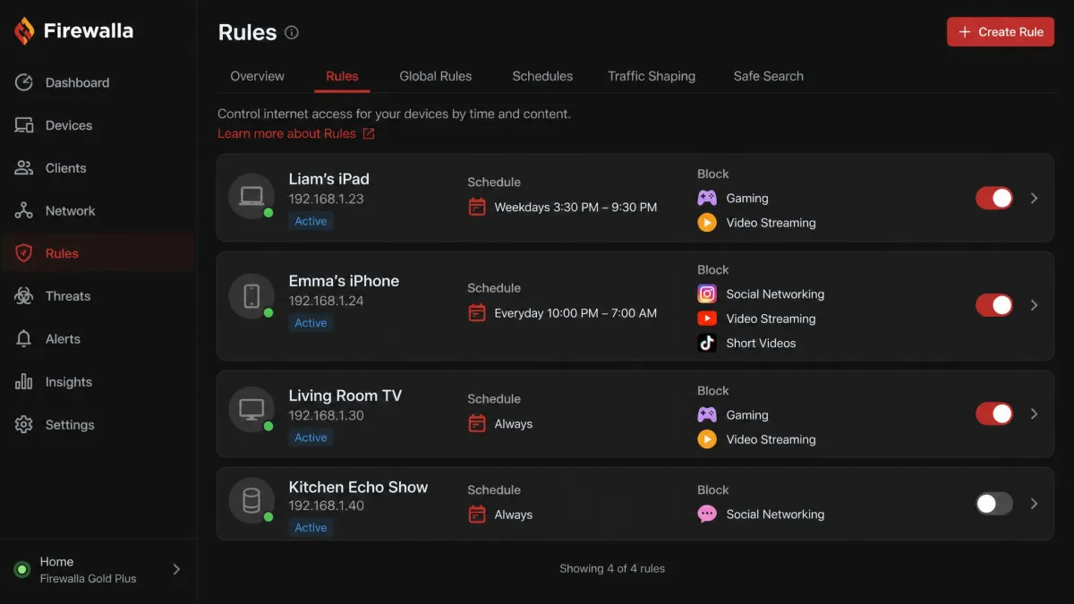The width and height of the screenshot is (1074, 604).
Task: Click the Settings gear icon
Action: [x=24, y=425]
